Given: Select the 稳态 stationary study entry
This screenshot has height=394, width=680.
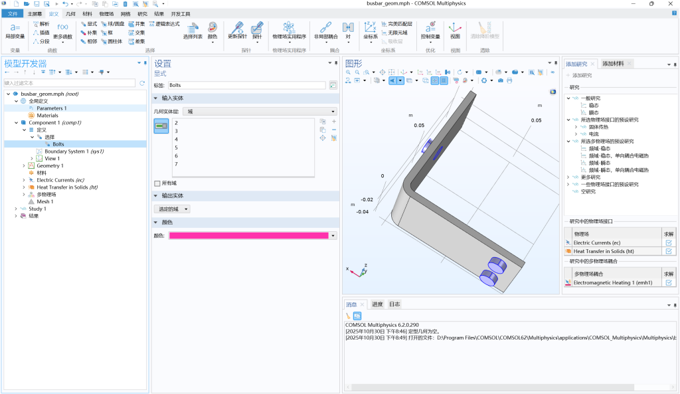Looking at the screenshot, I should (594, 105).
